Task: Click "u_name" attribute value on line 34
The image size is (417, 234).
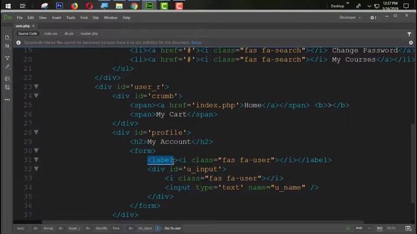Action: (288, 188)
